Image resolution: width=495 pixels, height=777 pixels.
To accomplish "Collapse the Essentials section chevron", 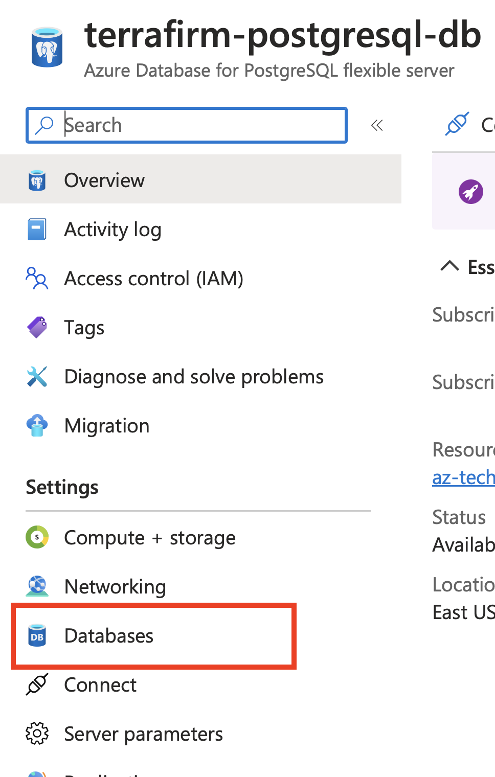I will 449,266.
